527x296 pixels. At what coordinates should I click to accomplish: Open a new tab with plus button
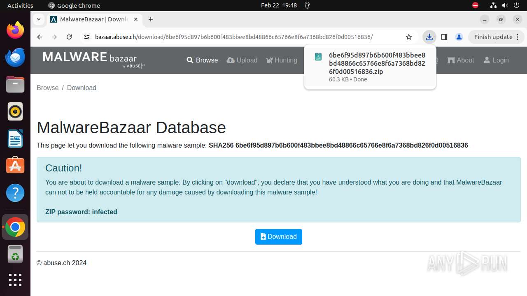pyautogui.click(x=151, y=19)
